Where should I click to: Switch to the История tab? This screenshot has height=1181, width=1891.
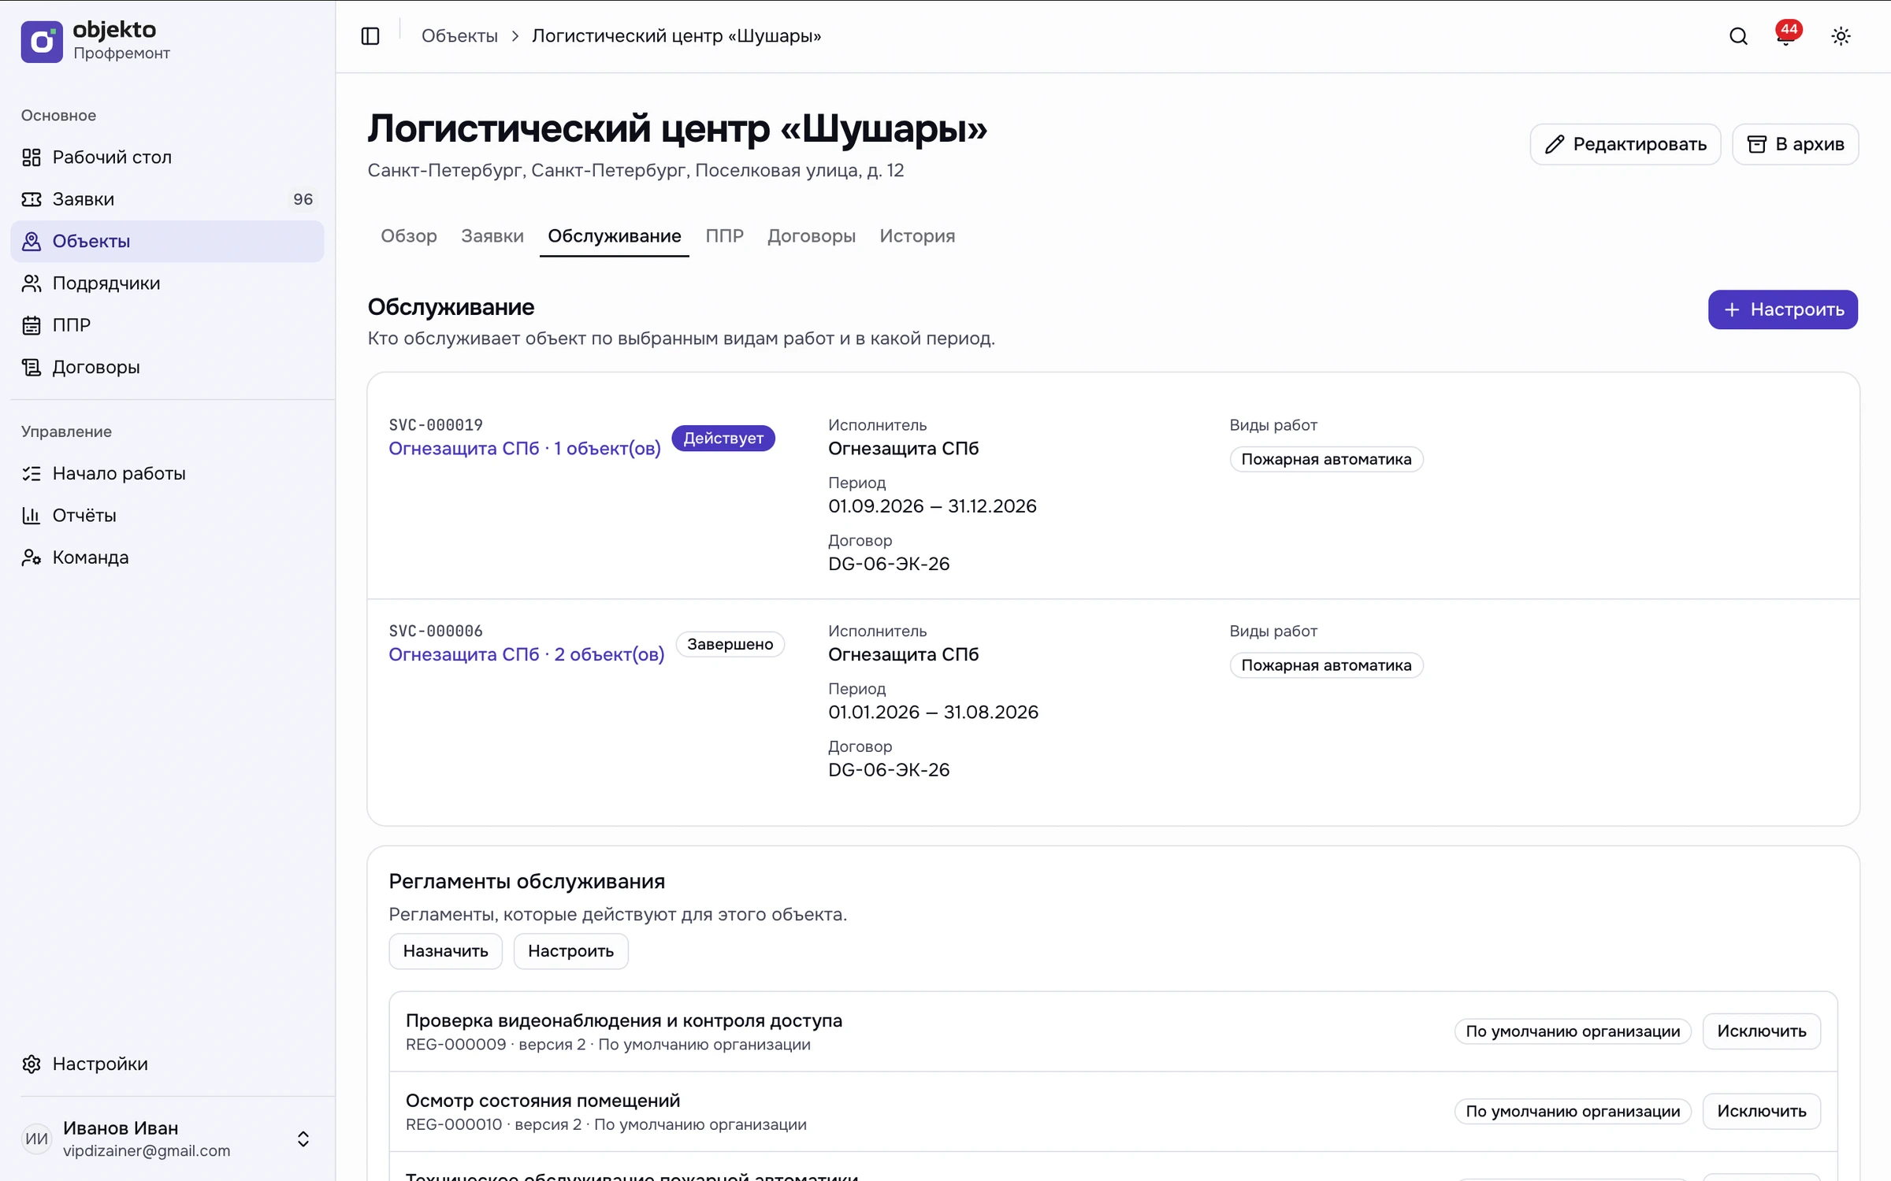(x=917, y=236)
